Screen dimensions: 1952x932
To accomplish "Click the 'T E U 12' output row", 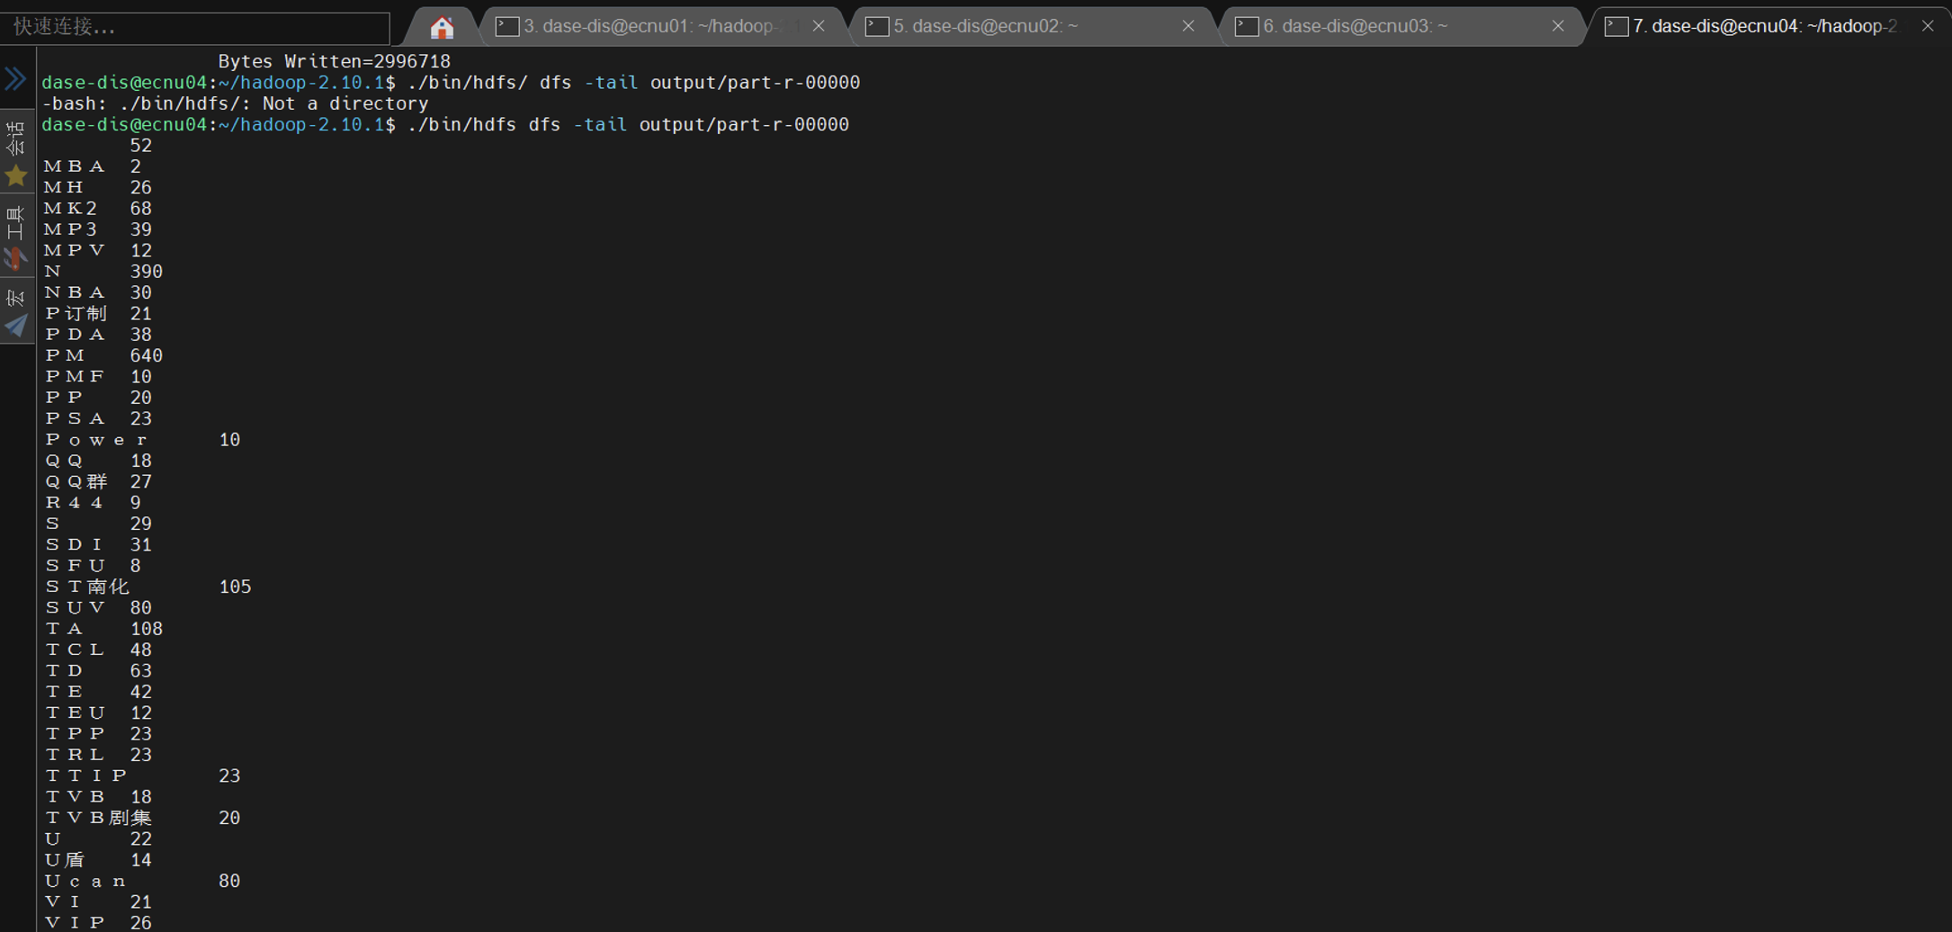I will click(x=98, y=712).
